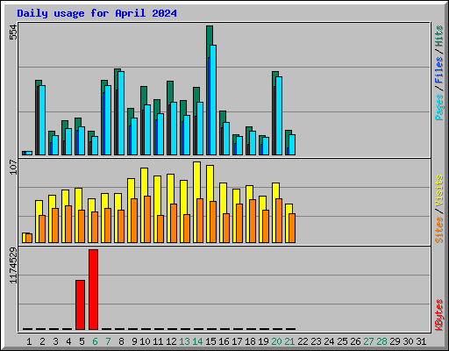Click the Pages legend label
The height and width of the screenshot is (351, 449).
coord(438,107)
